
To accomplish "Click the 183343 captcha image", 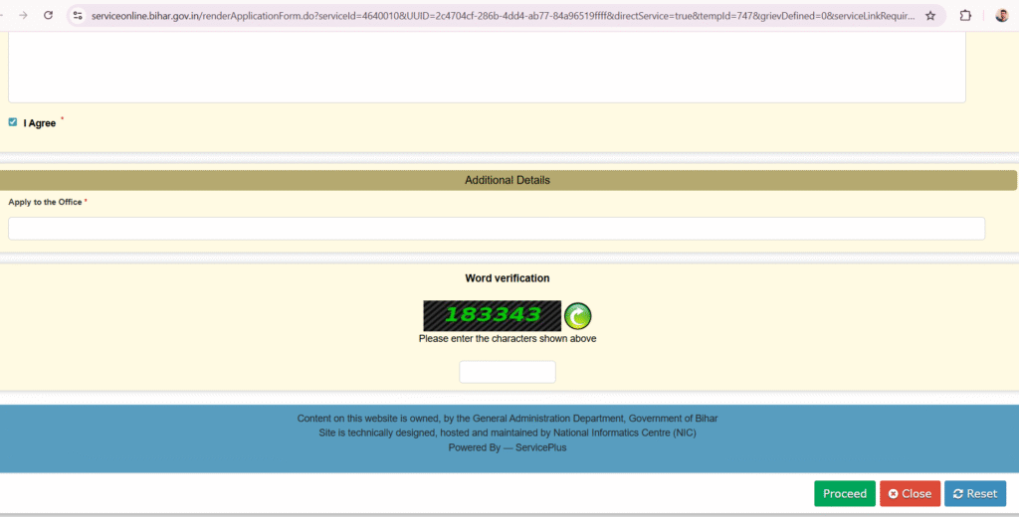I will (492, 315).
